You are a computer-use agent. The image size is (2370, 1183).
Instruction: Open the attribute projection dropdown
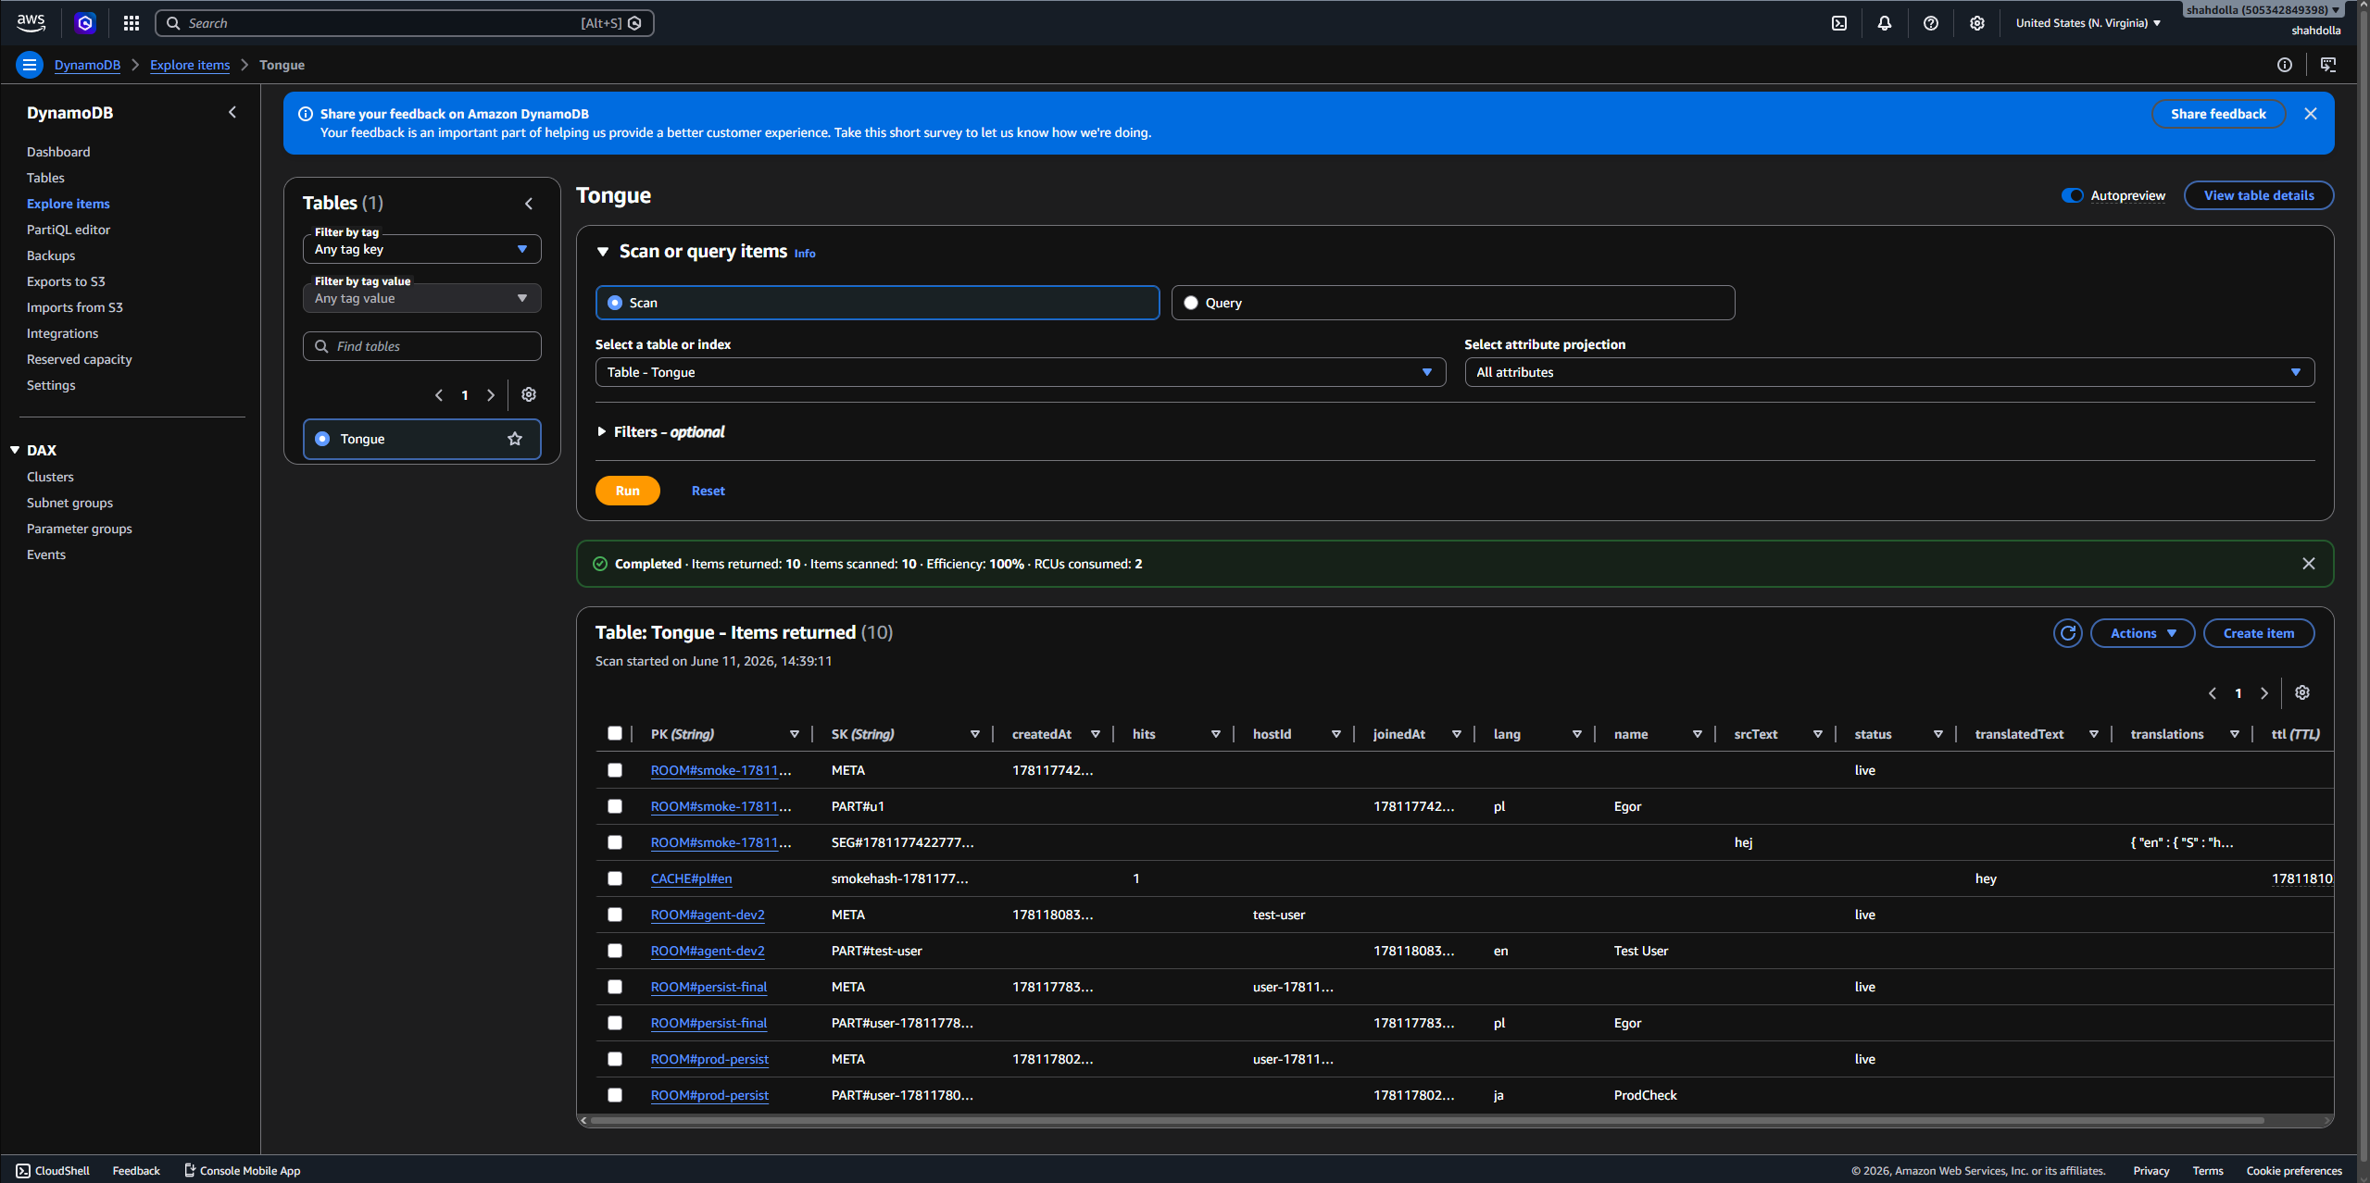(1889, 372)
